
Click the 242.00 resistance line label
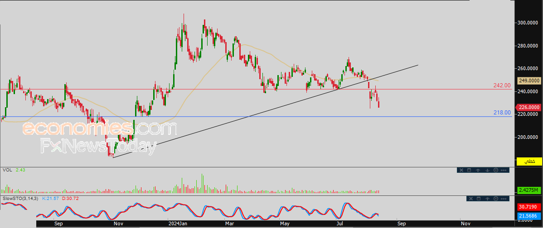[x=502, y=85]
